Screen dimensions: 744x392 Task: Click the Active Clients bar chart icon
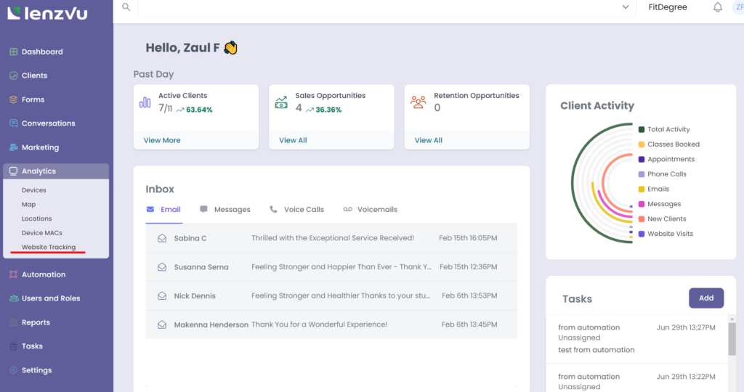145,102
